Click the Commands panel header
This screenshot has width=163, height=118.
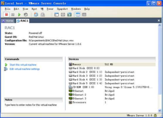coord(33,59)
